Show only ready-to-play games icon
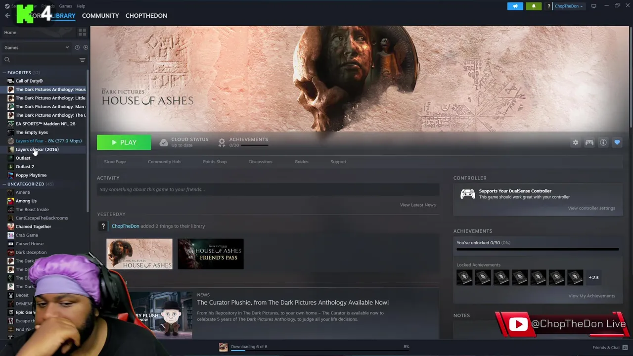Viewport: 633px width, 356px height. (x=86, y=47)
